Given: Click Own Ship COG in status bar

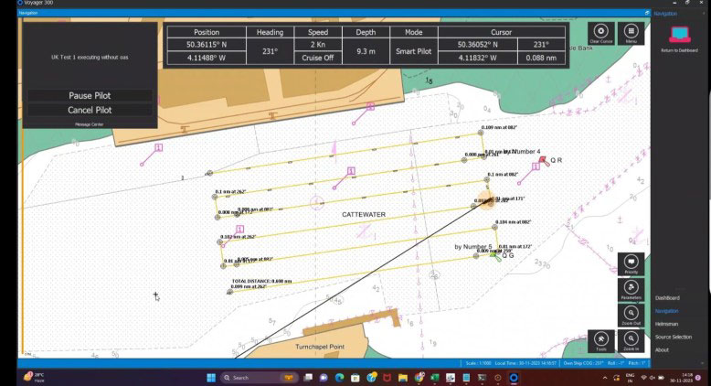Looking at the screenshot, I should point(584,363).
